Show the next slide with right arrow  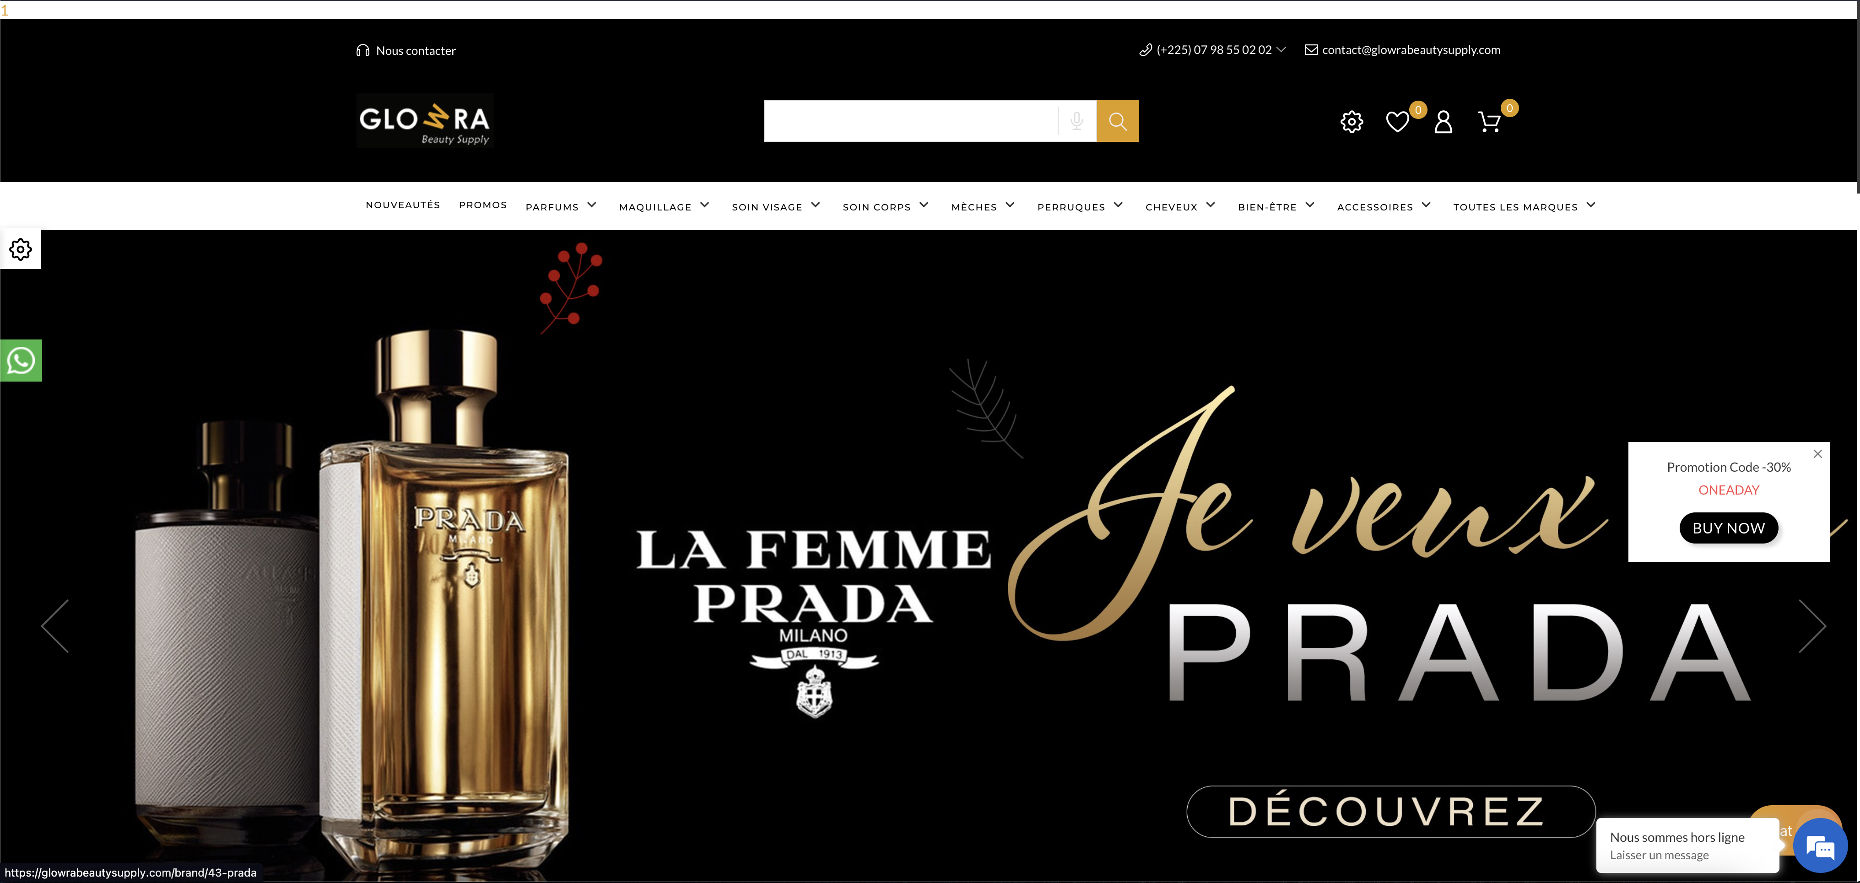click(x=1812, y=626)
